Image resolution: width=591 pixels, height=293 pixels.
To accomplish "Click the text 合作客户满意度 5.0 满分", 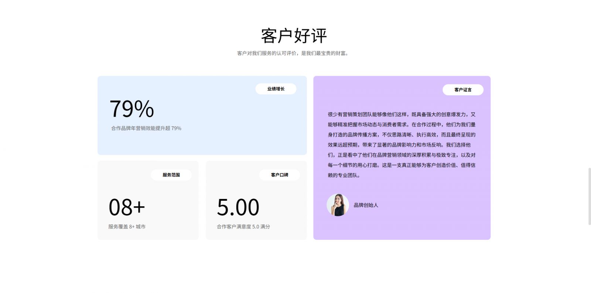I will pos(243,227).
